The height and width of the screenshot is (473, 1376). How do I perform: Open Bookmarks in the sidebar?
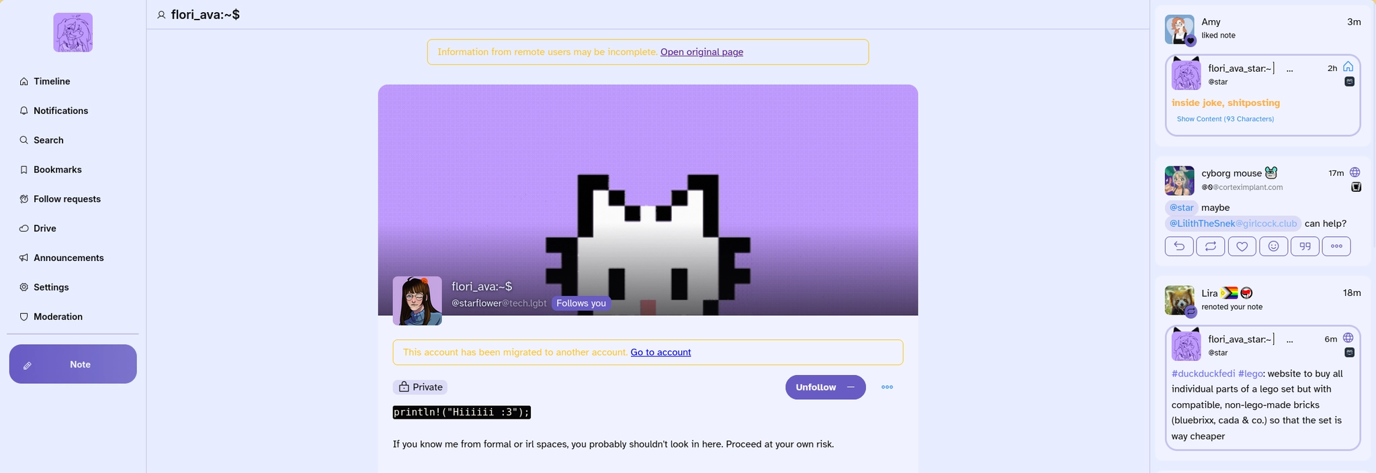click(50, 170)
